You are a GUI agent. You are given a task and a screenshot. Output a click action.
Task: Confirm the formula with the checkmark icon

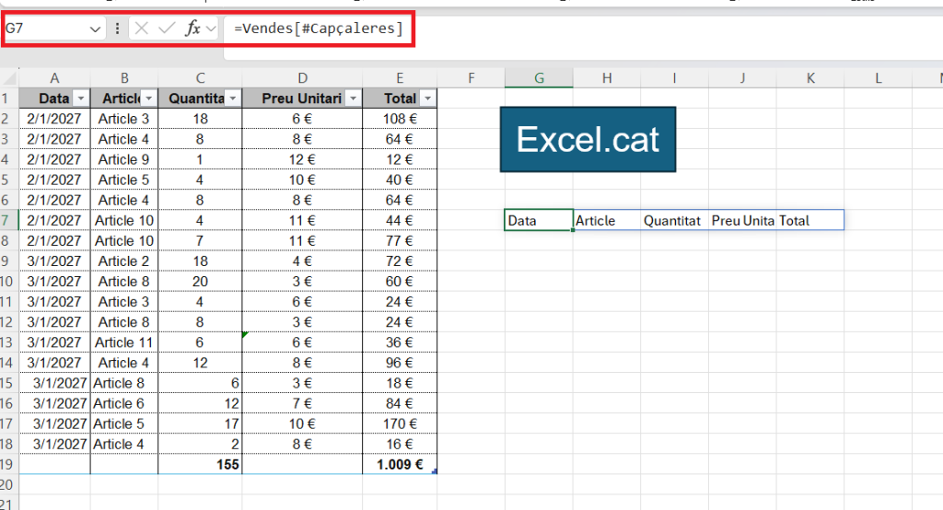[x=167, y=29]
